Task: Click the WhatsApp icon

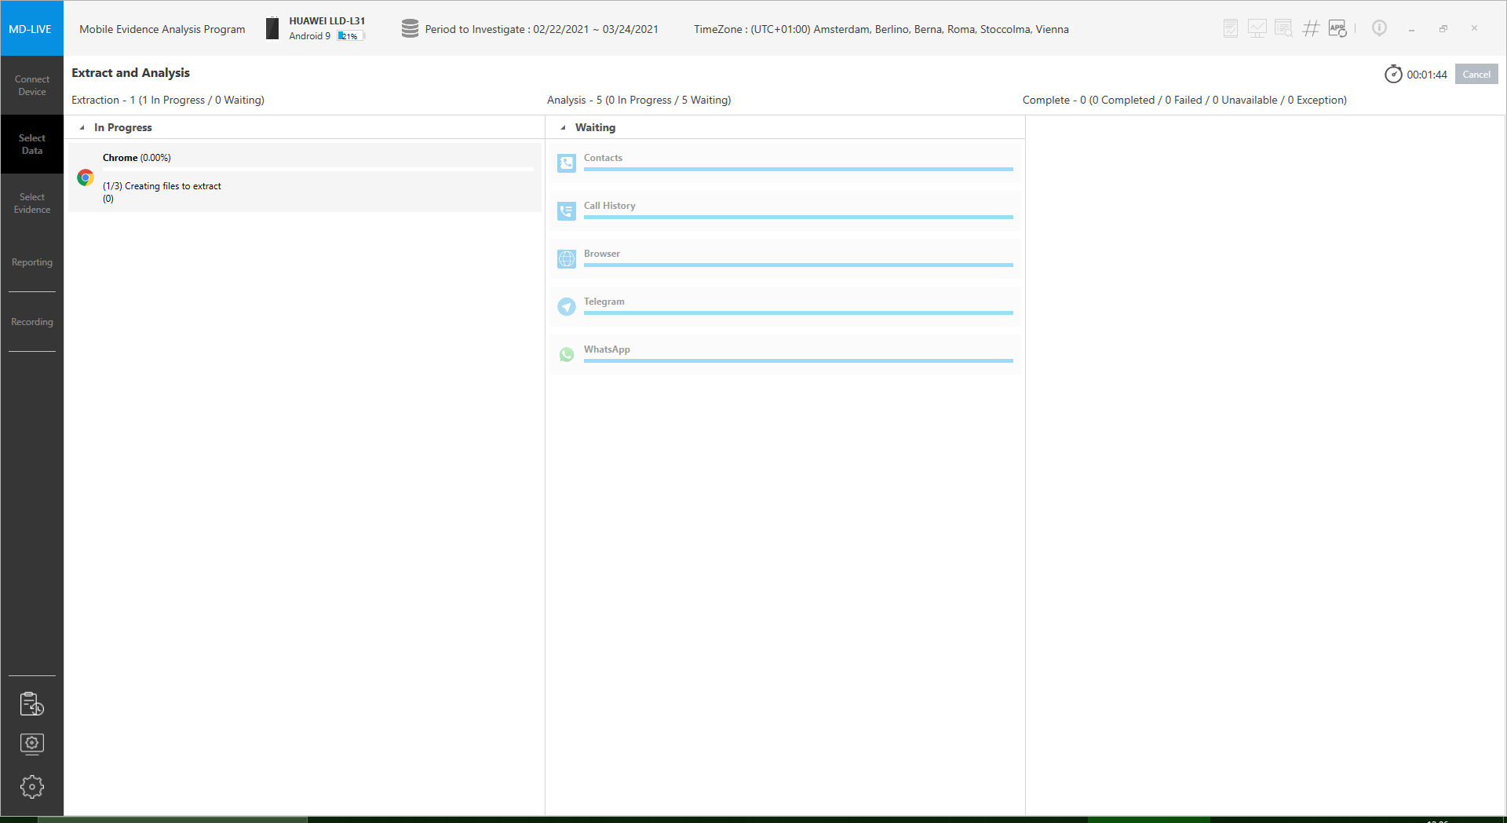Action: pyautogui.click(x=567, y=355)
